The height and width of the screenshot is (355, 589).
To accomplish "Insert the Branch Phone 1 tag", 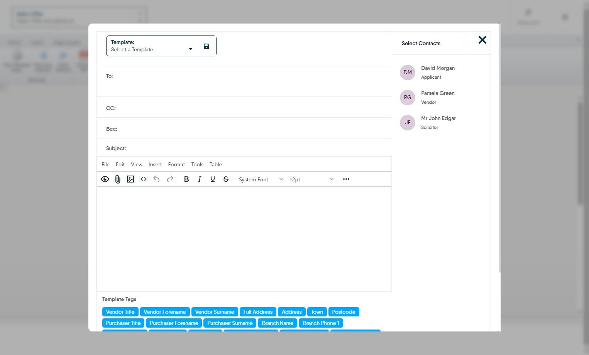I will point(321,323).
